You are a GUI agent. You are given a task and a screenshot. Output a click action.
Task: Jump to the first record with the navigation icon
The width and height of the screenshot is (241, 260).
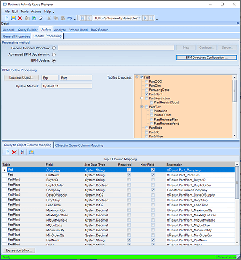[83, 18]
